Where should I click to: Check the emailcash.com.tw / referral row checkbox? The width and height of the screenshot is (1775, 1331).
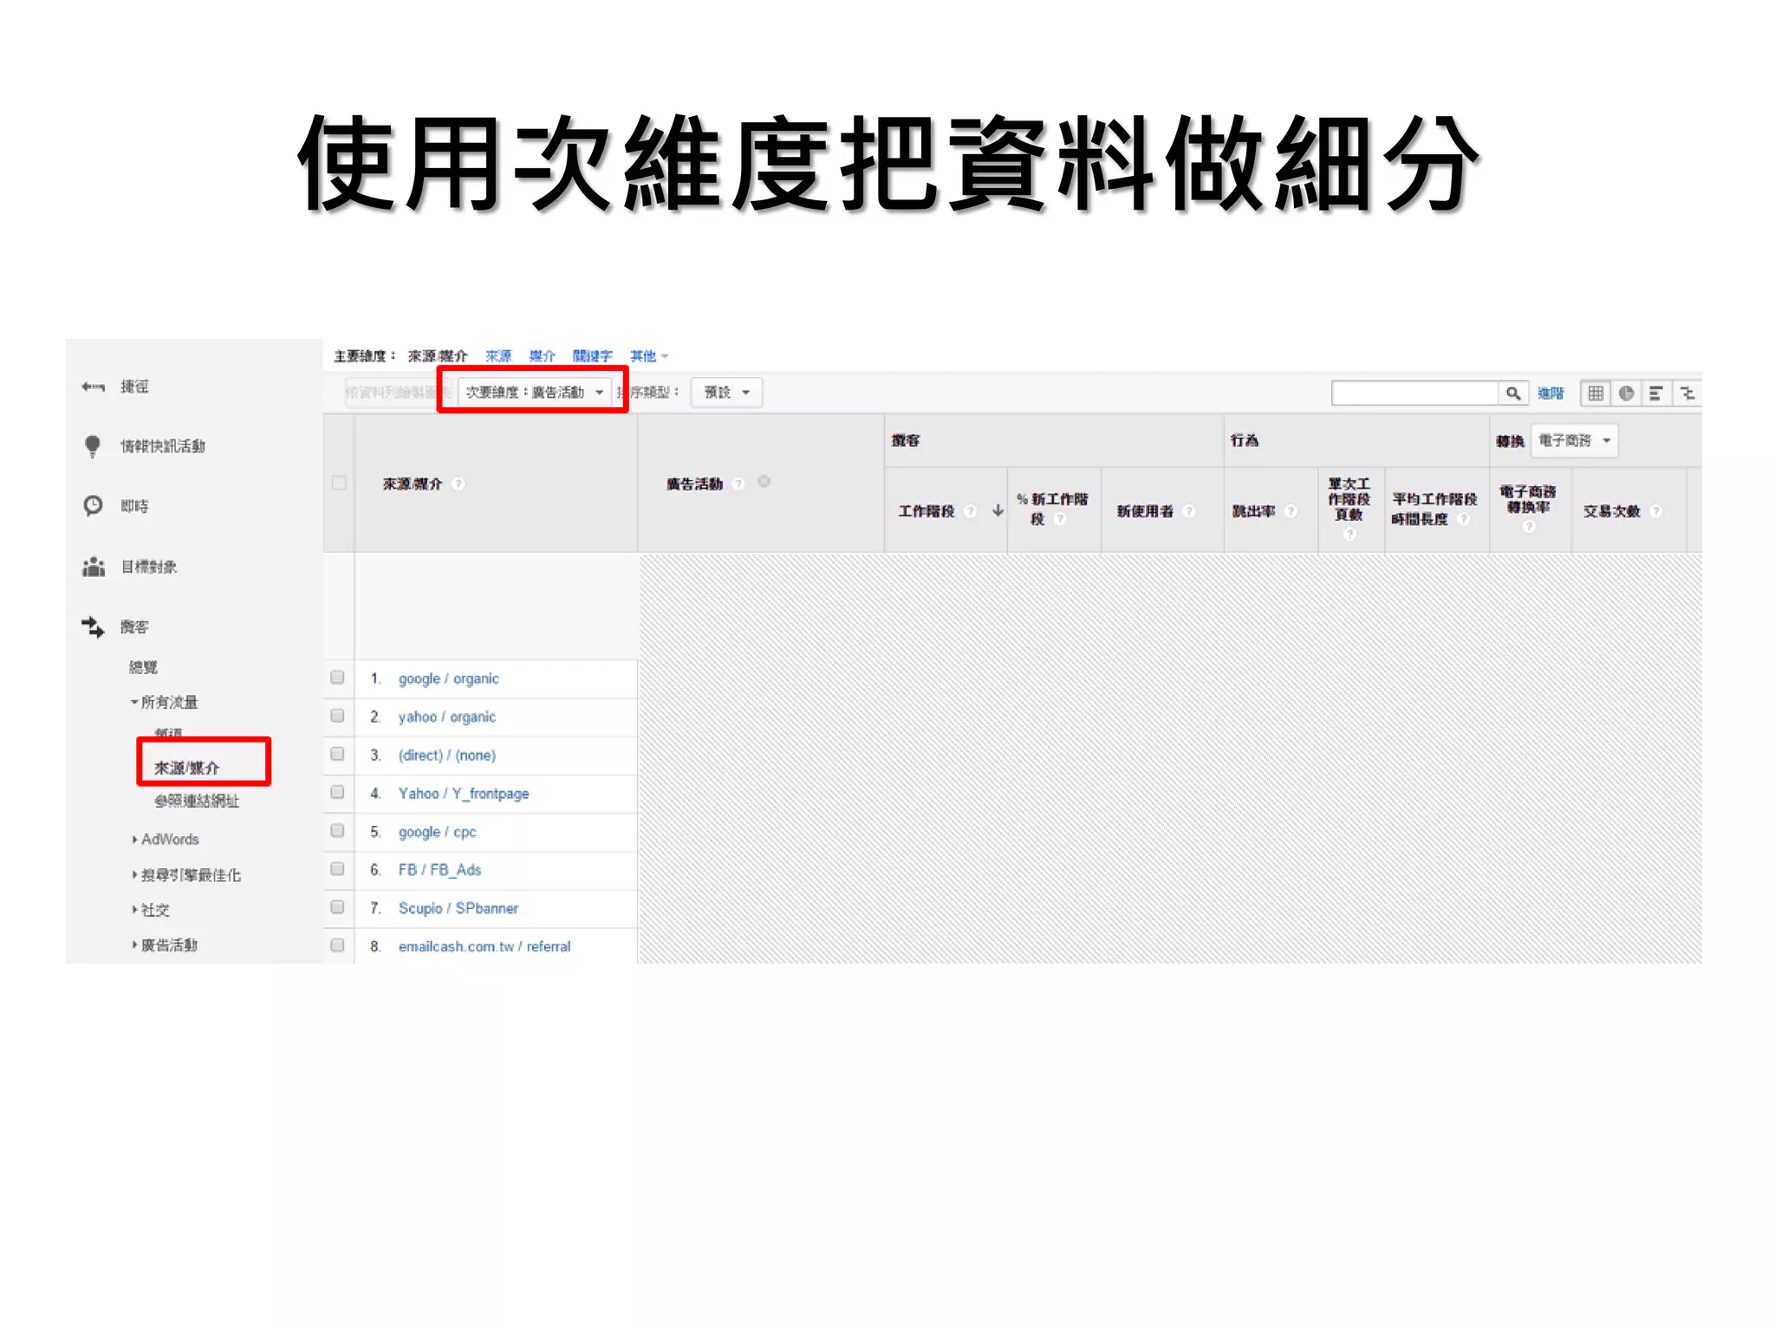(338, 945)
